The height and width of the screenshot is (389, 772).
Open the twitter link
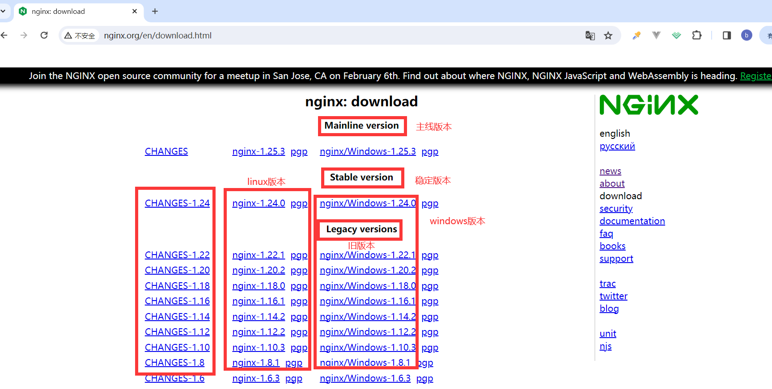tap(613, 296)
